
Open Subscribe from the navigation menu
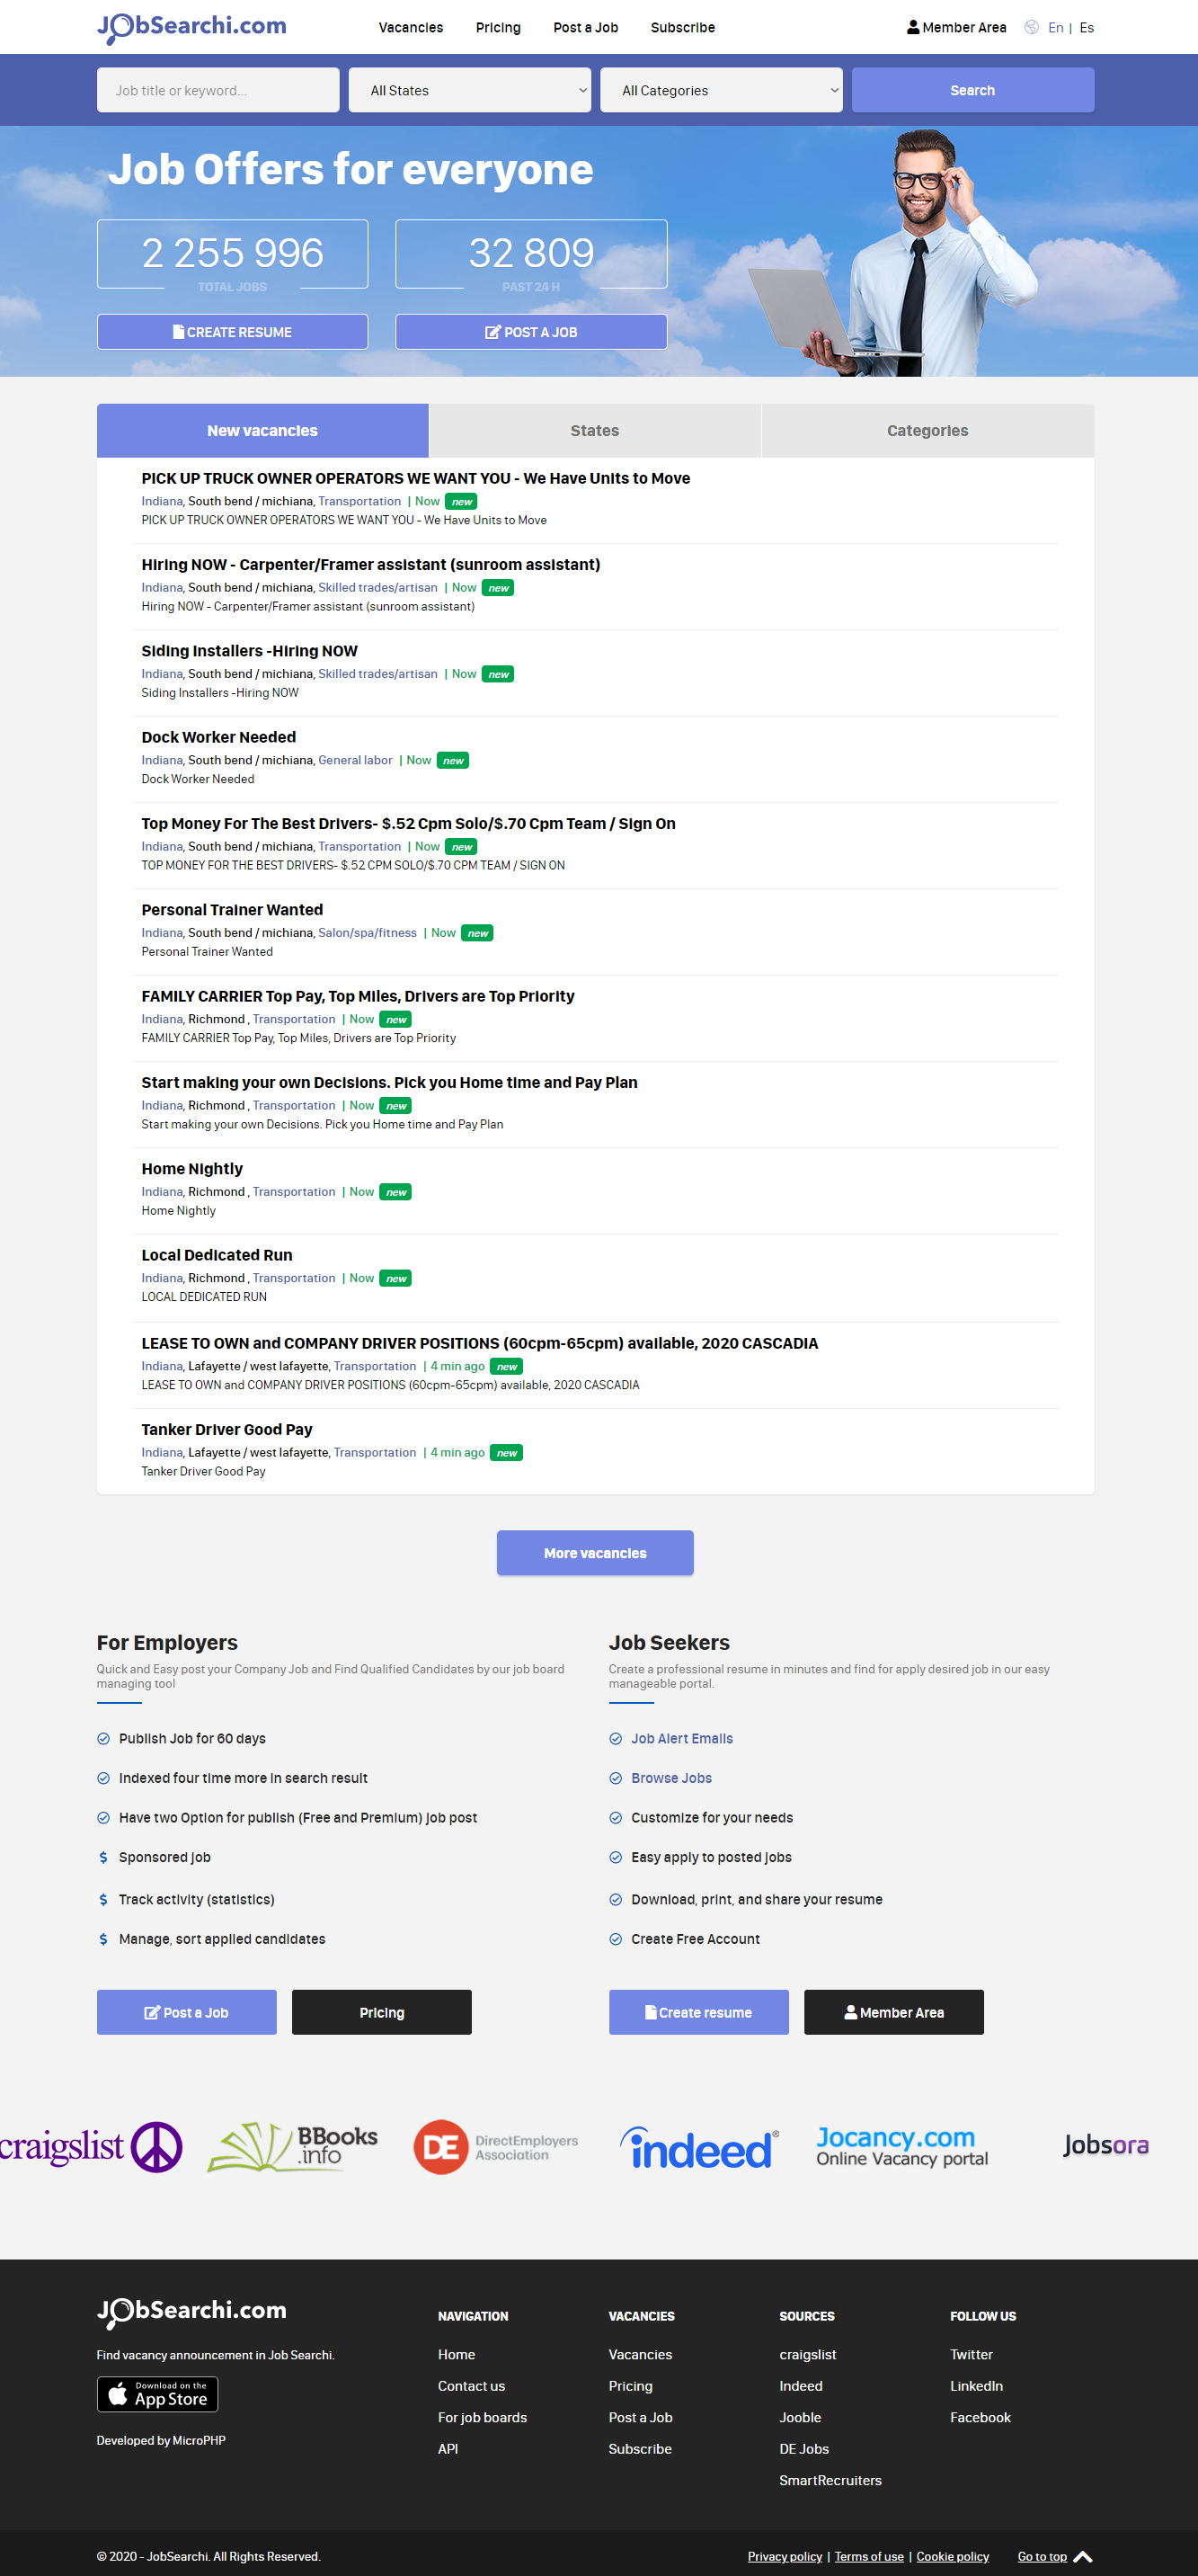point(682,27)
